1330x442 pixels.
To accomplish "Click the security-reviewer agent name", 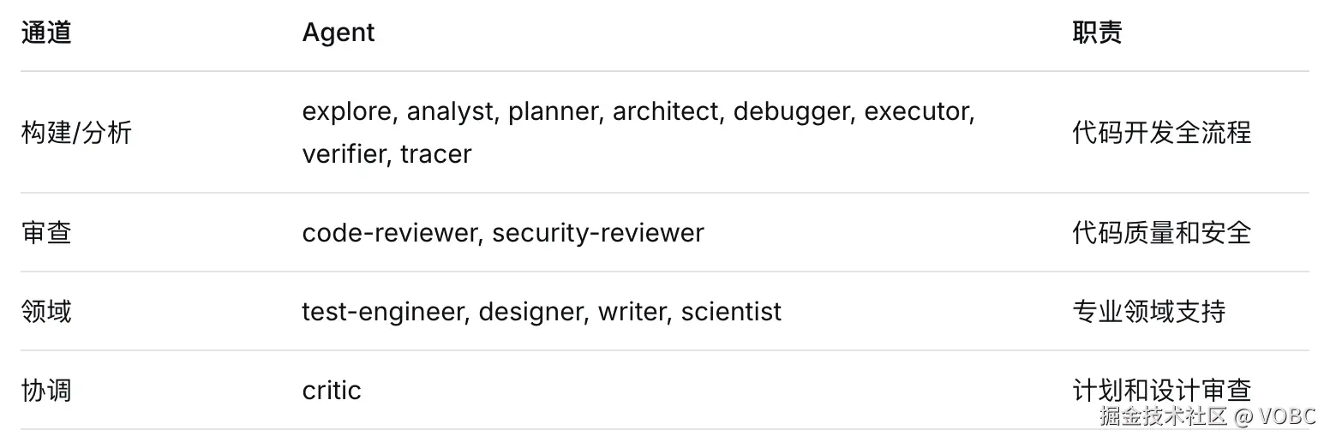I will tap(597, 233).
